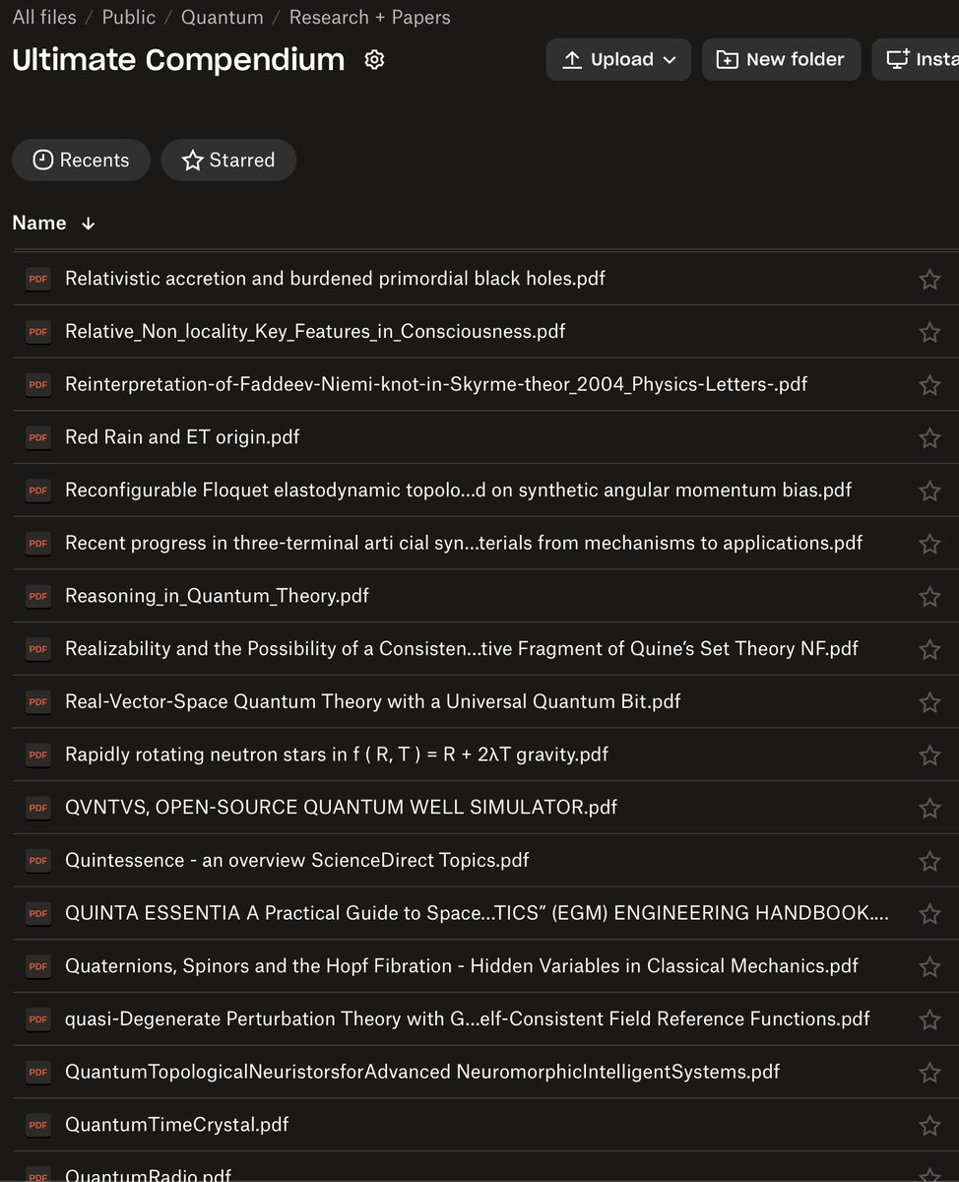Click PDF icon of quasi-Degenerate Perturbation file

click(x=37, y=1018)
